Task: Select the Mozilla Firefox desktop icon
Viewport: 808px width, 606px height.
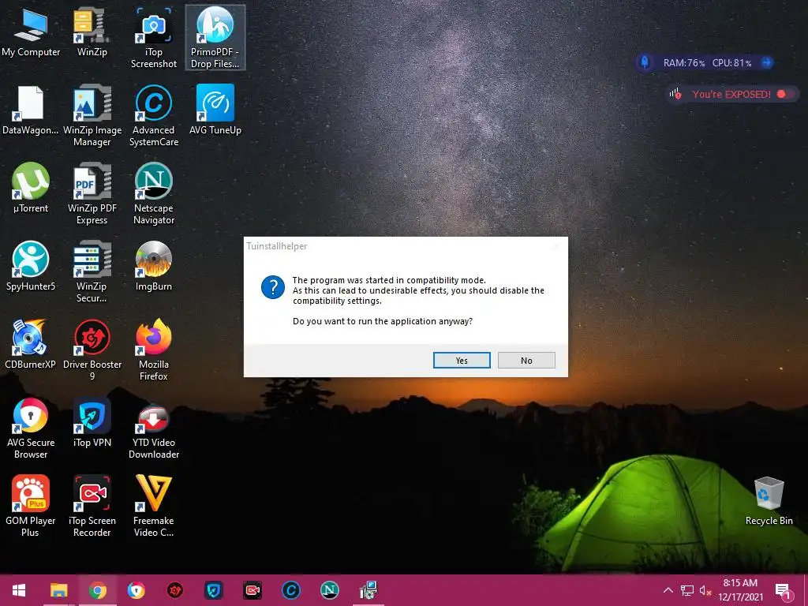Action: [154, 350]
